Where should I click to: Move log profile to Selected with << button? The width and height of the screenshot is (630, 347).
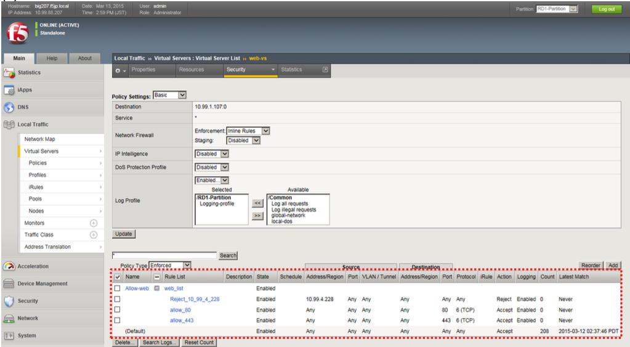click(257, 203)
